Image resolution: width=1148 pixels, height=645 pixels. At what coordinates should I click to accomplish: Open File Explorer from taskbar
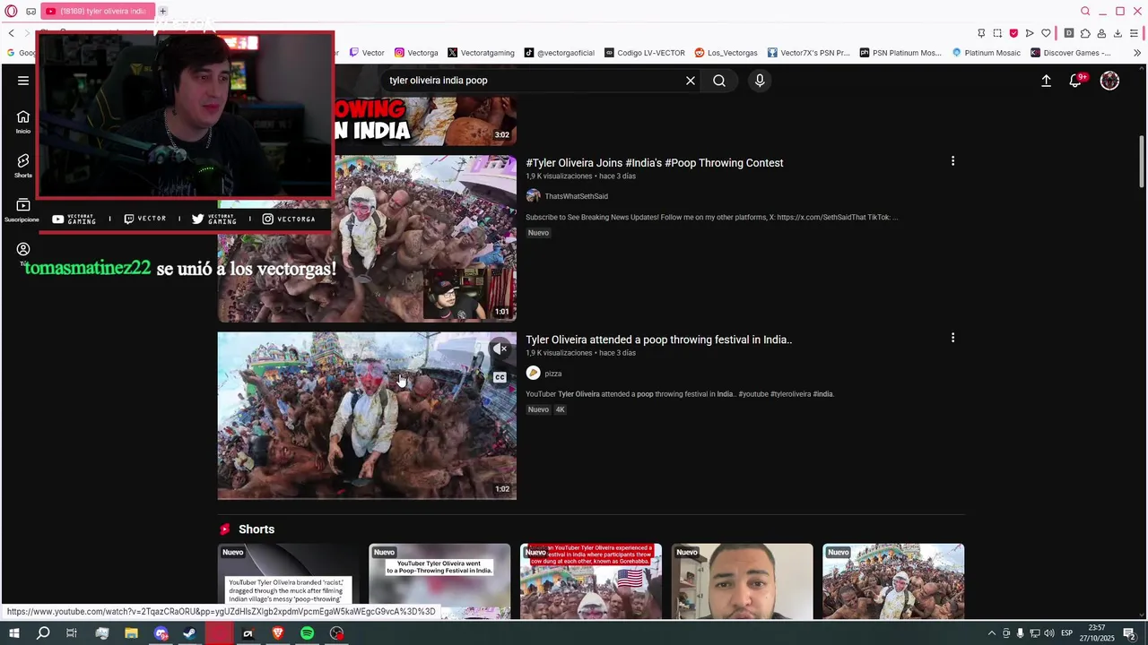click(x=131, y=633)
